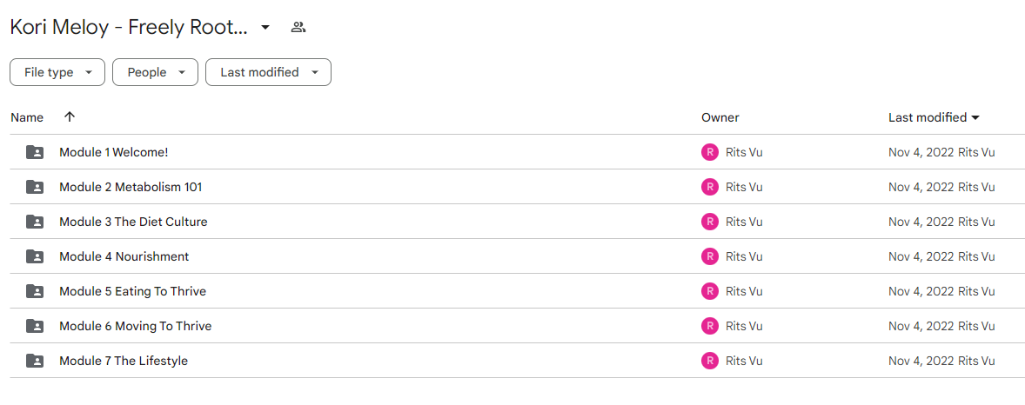Click Rits Vu avatar in Module 7 row

(710, 360)
